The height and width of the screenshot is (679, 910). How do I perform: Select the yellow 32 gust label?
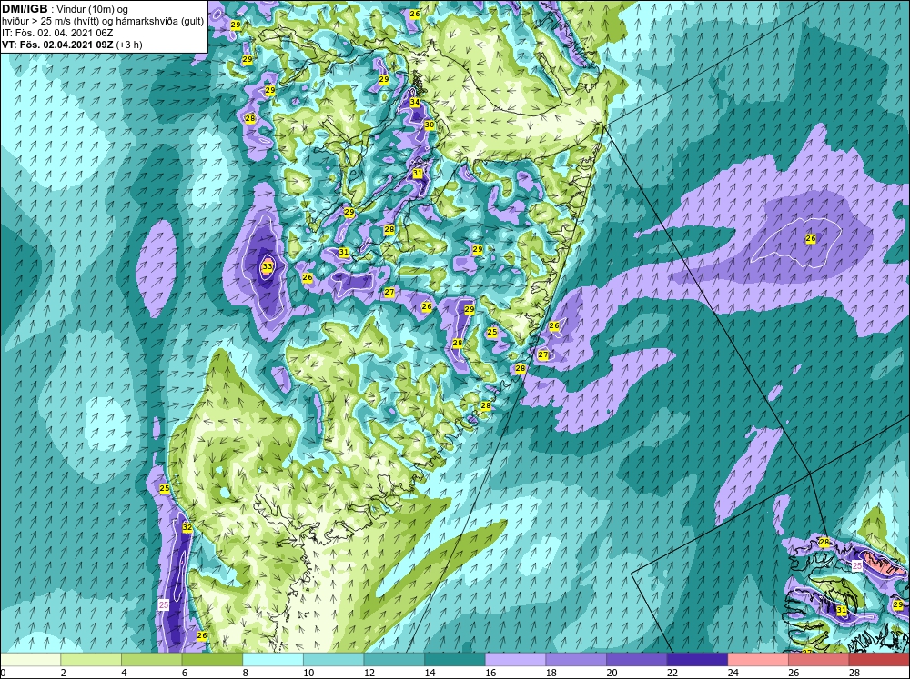pos(187,528)
